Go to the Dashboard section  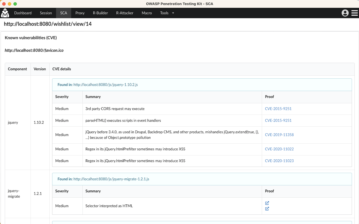23,13
